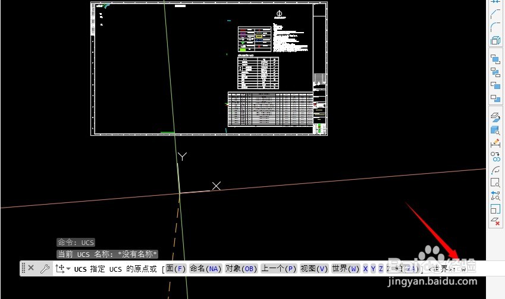The width and height of the screenshot is (505, 299).
Task: Select the Chamfer tool in right toolbar
Action: coord(495,14)
